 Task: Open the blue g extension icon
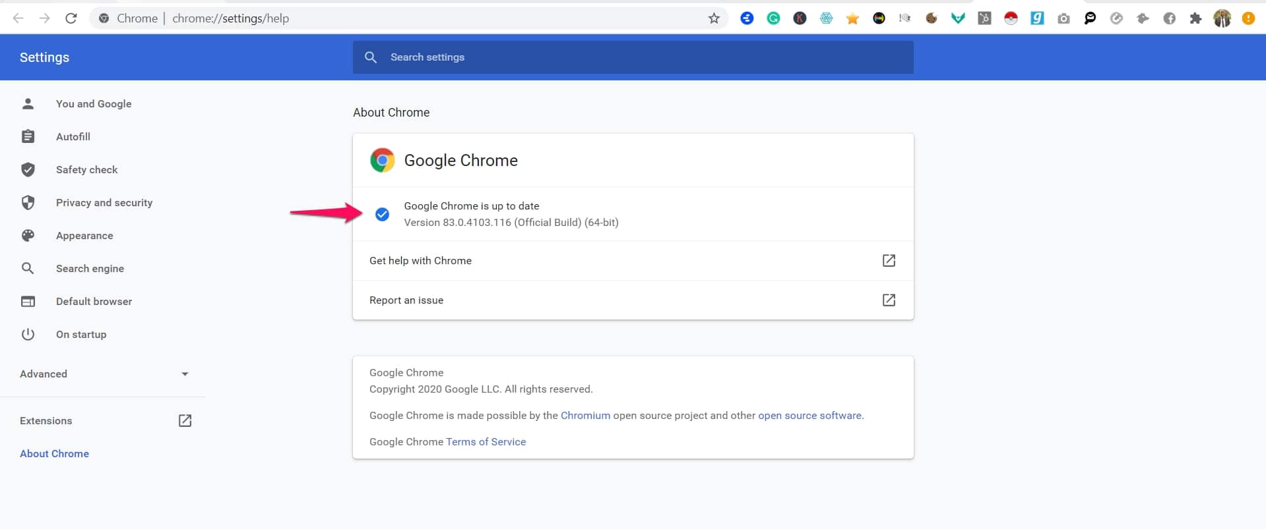point(1037,18)
